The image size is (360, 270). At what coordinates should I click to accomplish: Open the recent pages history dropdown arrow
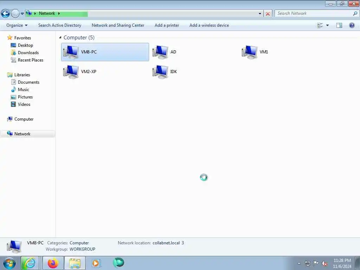click(22, 14)
